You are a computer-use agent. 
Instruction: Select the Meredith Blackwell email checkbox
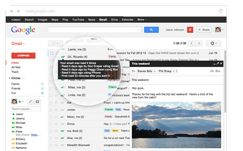[51, 145]
